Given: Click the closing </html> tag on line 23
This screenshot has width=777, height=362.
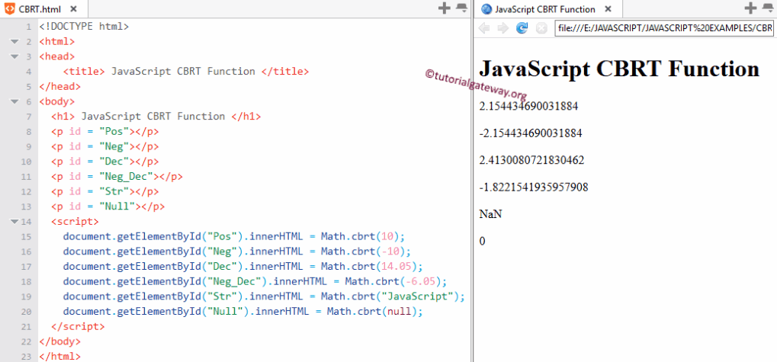Looking at the screenshot, I should coord(59,356).
